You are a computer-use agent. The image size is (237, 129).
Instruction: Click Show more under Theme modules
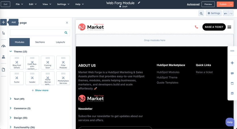click(x=40, y=90)
